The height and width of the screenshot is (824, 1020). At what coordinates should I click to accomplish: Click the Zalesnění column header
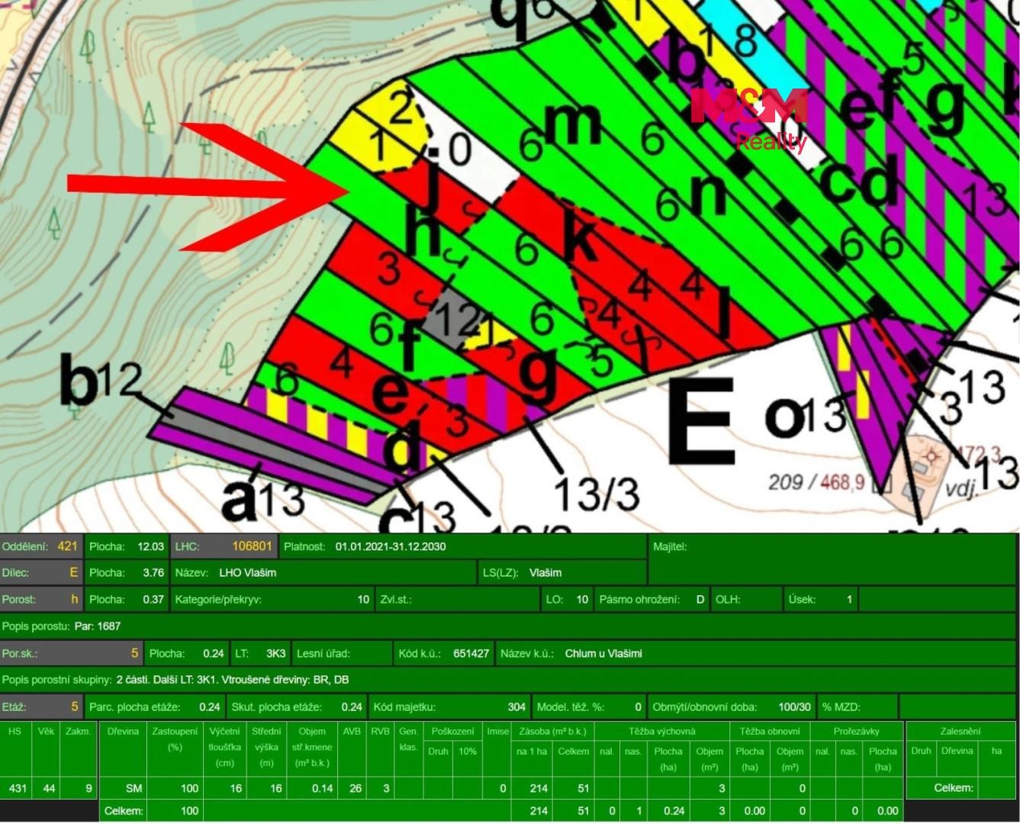pos(960,731)
